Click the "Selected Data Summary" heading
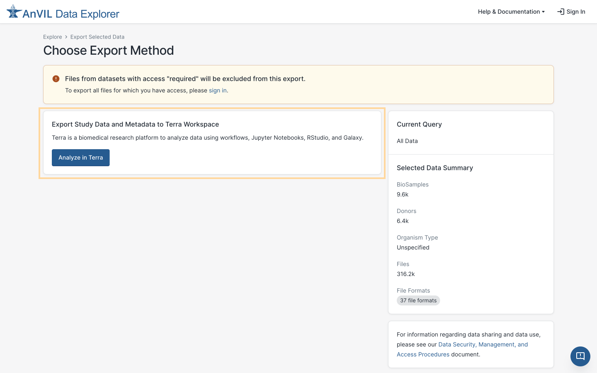The width and height of the screenshot is (597, 373). [435, 168]
